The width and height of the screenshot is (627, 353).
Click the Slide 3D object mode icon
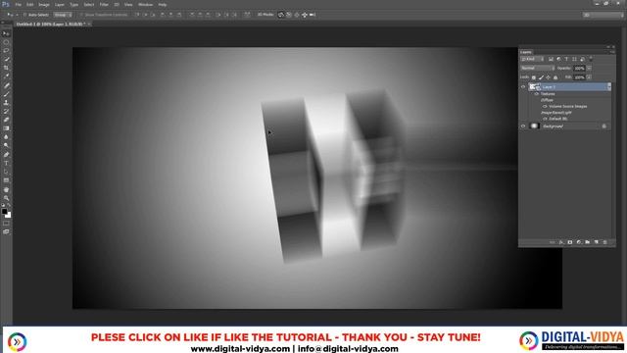pos(305,15)
